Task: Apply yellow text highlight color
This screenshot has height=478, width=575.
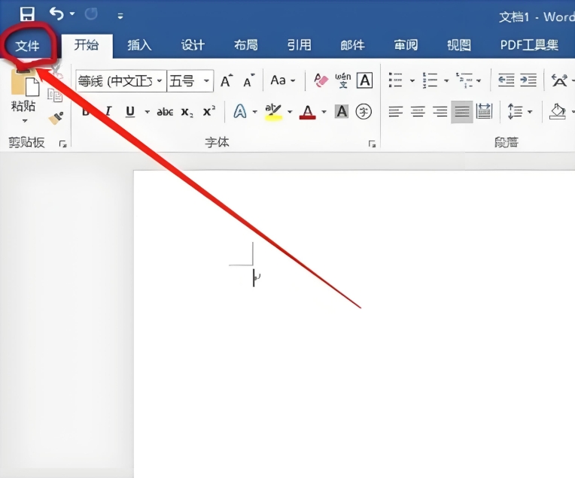Action: 273,112
